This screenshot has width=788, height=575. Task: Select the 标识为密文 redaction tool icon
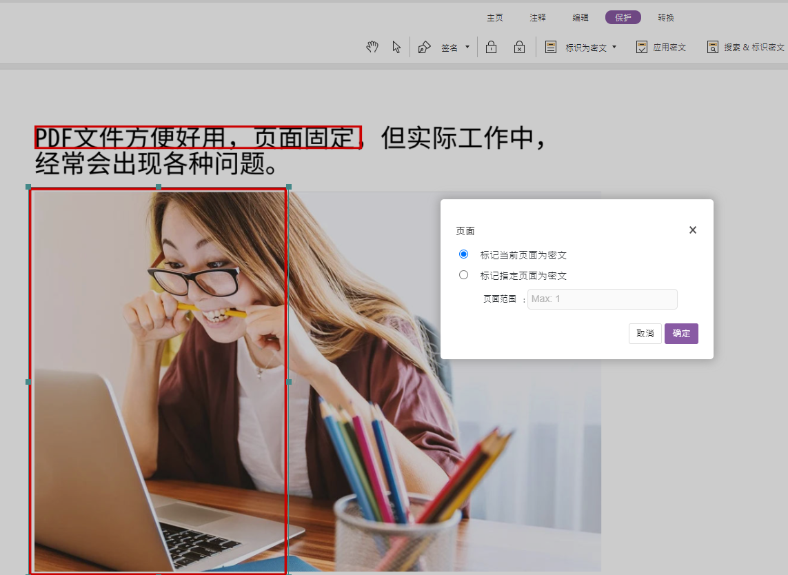point(550,47)
